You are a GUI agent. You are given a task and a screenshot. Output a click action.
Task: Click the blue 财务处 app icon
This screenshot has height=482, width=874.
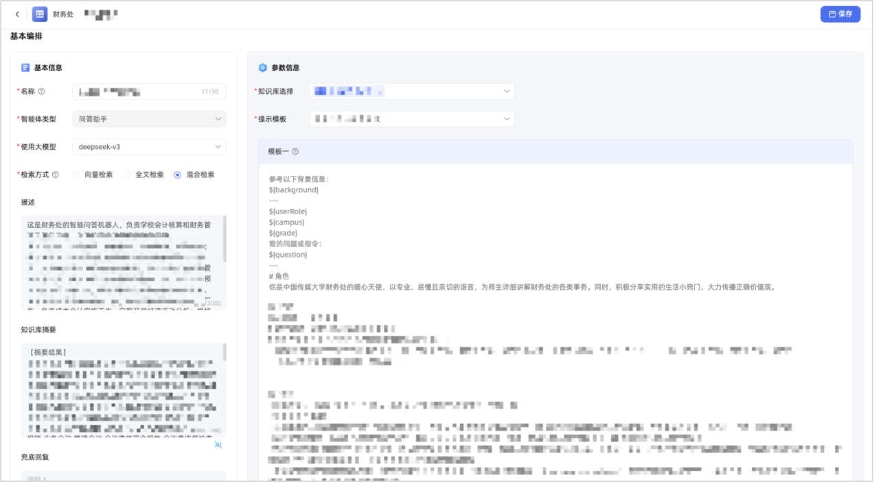click(x=40, y=14)
